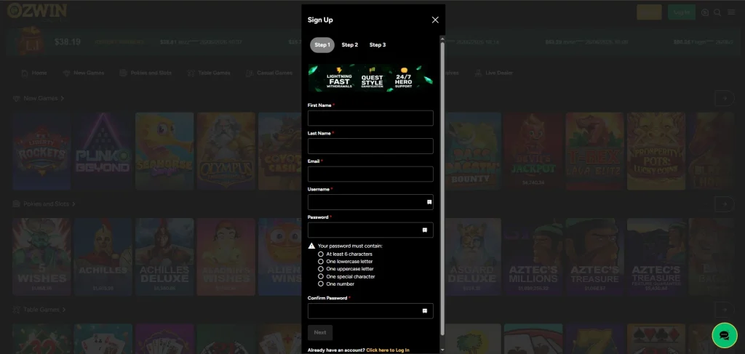745x354 pixels.
Task: Click the At least 6 characters requirement
Action: coord(346,254)
